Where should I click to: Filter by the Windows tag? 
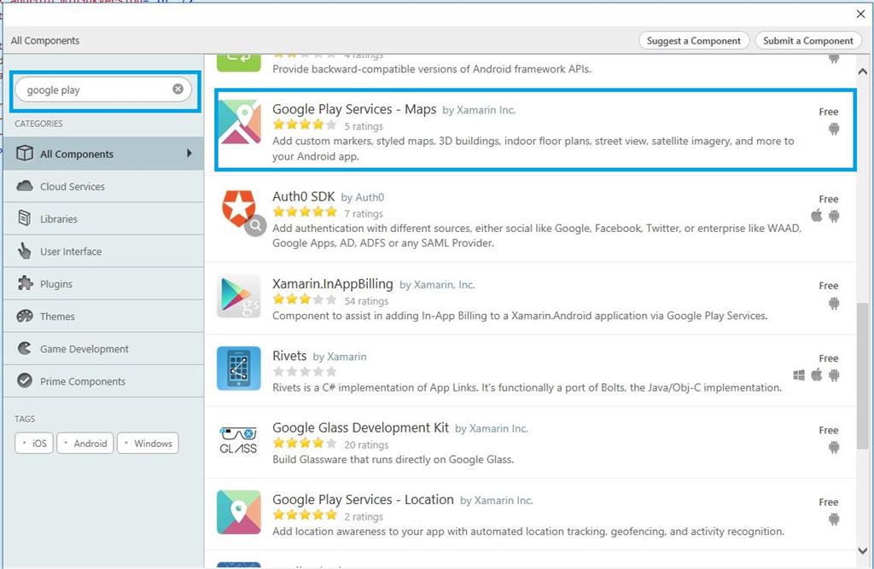pos(148,443)
